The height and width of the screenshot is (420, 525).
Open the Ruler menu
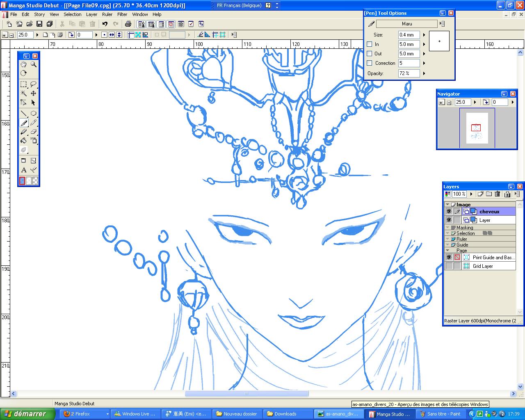coord(107,14)
